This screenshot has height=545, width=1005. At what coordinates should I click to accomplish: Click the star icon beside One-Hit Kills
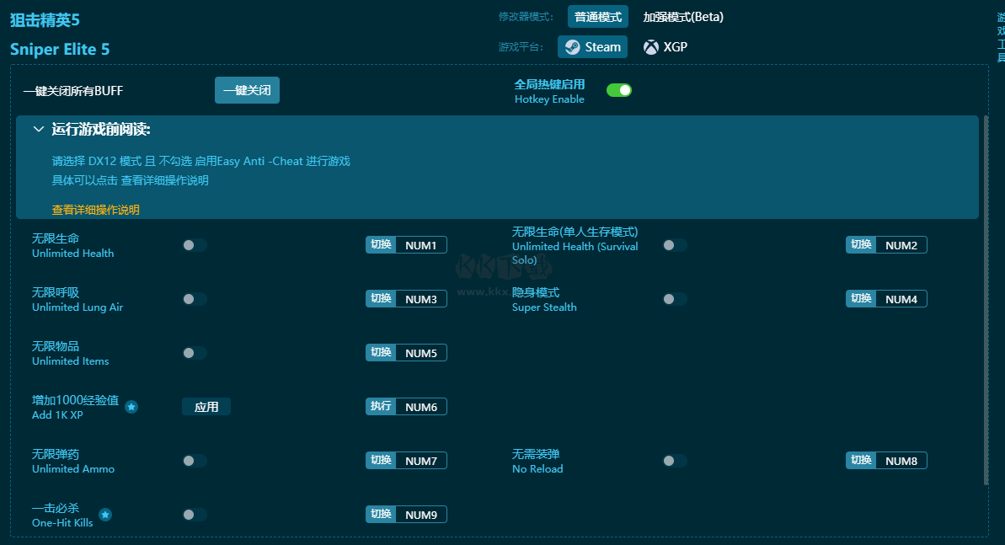point(105,515)
